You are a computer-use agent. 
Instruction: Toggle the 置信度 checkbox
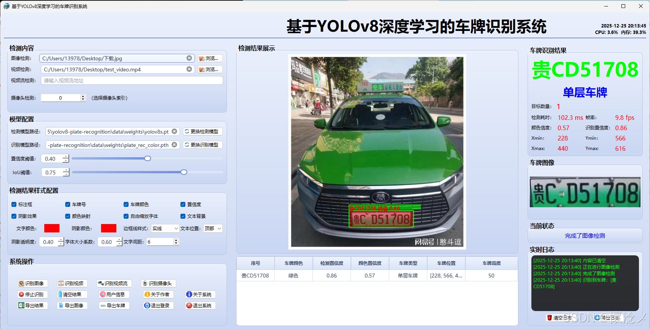(183, 205)
